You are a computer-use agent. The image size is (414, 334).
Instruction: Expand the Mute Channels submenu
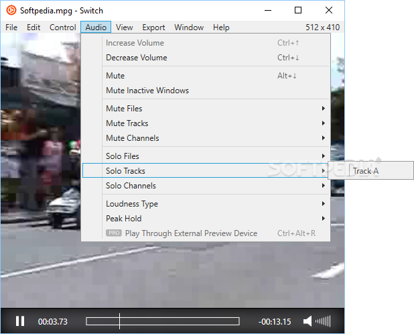[206, 138]
